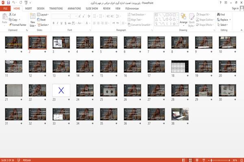Open the Section dropdown

[43, 25]
